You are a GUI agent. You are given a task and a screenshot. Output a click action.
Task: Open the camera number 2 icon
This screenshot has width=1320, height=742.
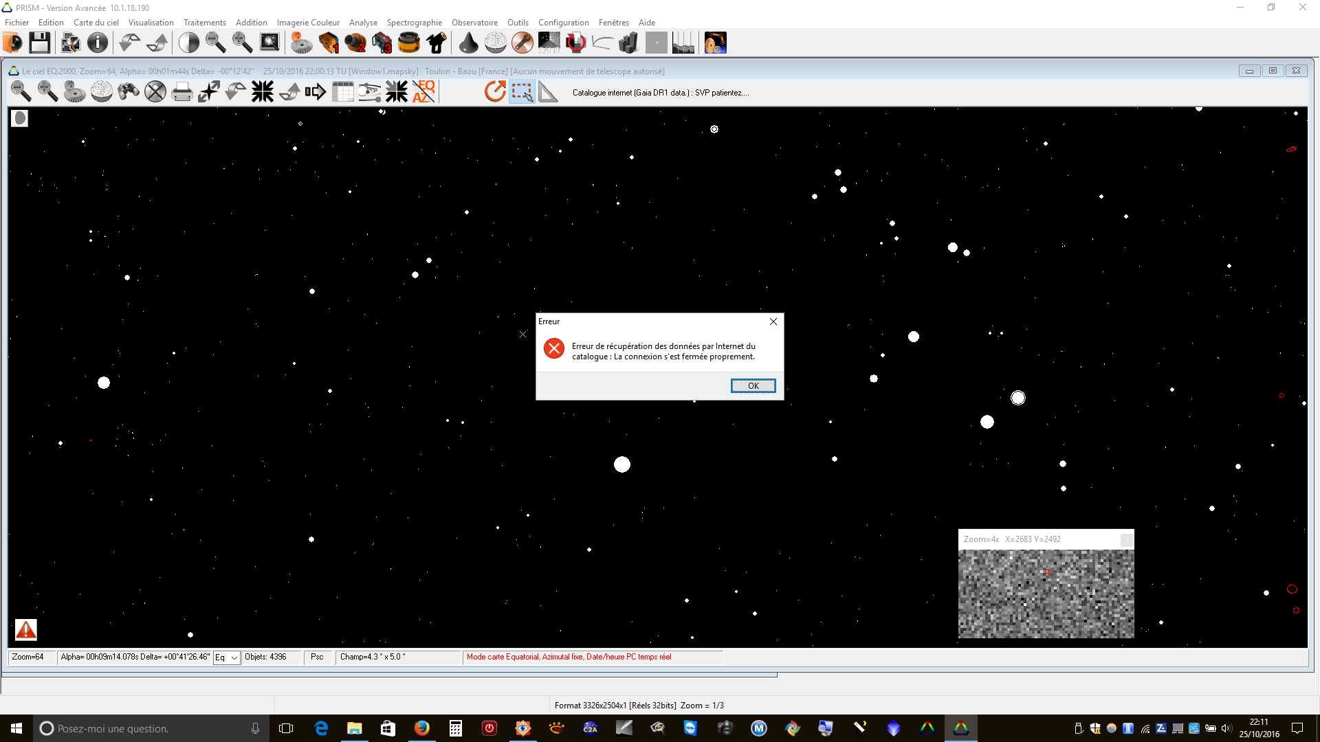click(355, 43)
